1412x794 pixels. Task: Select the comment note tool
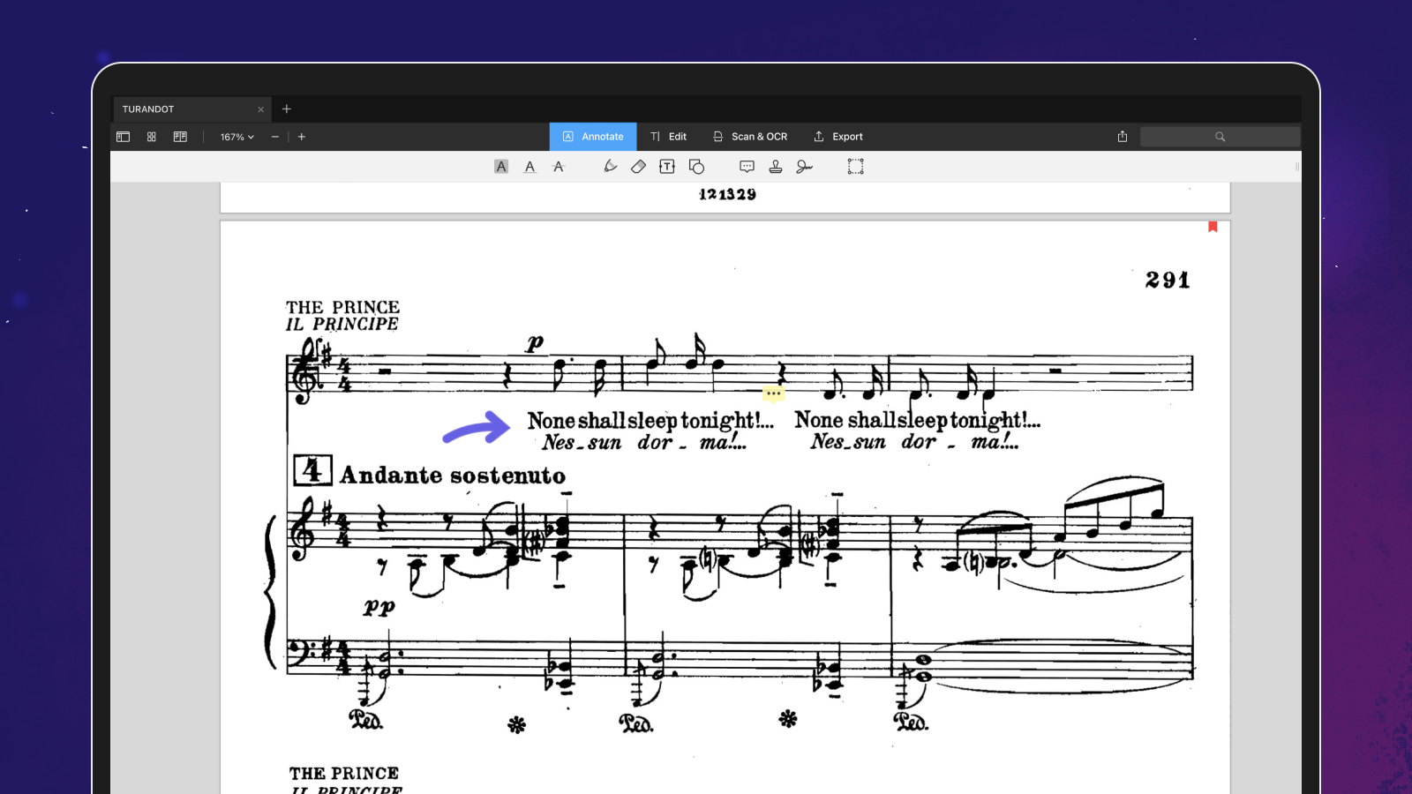pos(747,167)
